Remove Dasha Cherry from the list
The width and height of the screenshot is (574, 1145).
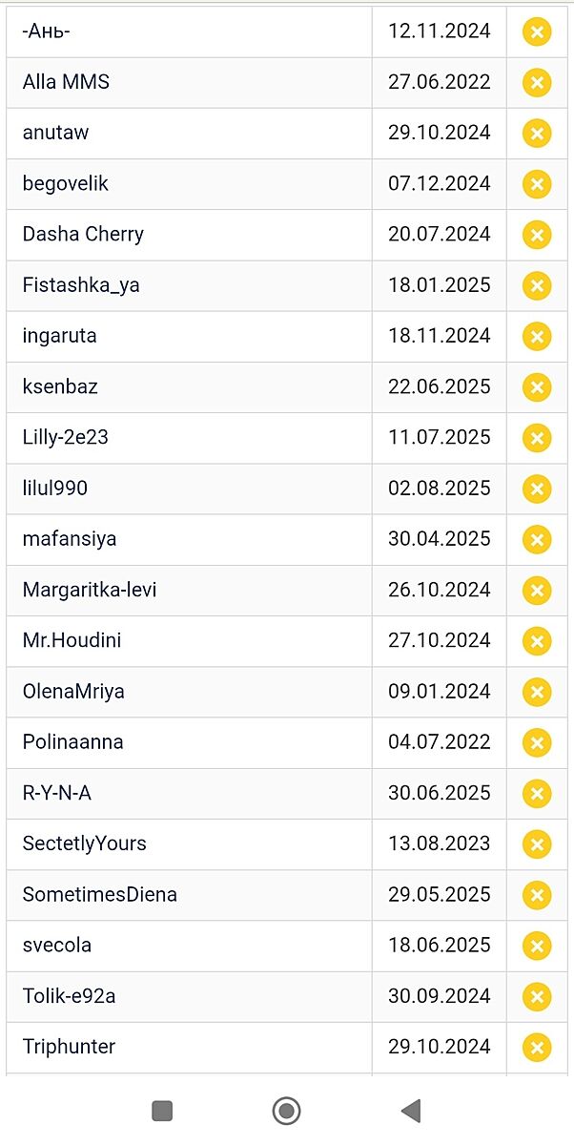tap(537, 235)
